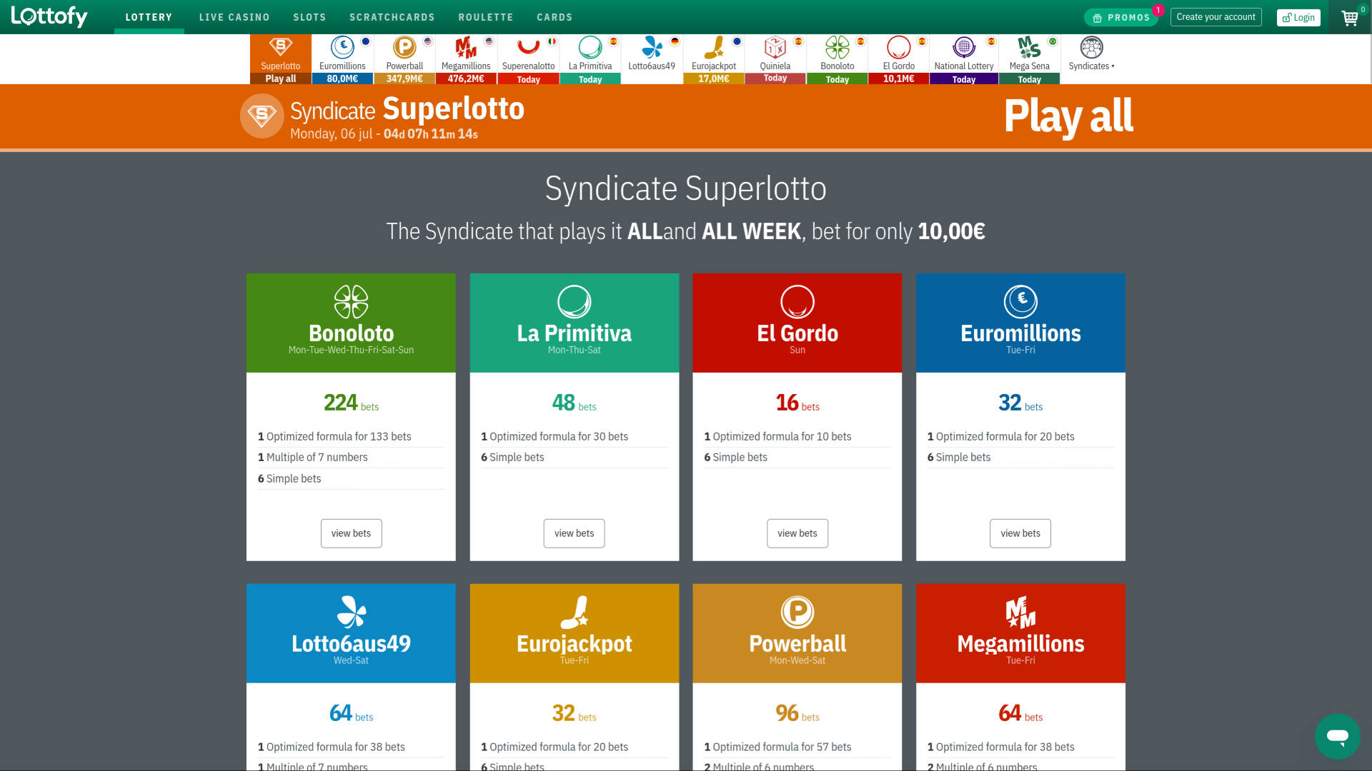Open the Roulette tab
The width and height of the screenshot is (1372, 771).
pos(486,17)
